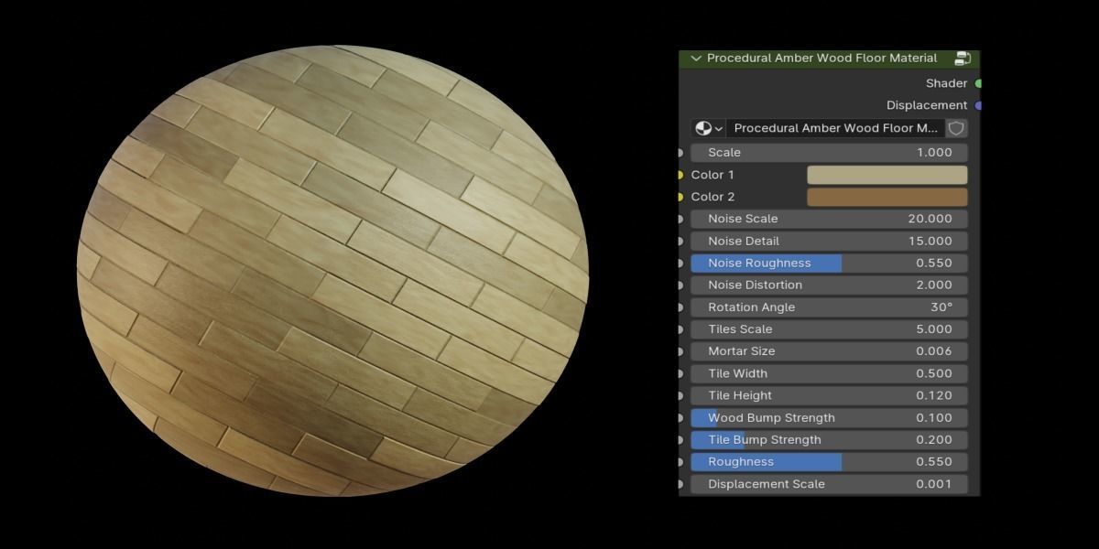Click the Scale input socket
Screen dimensions: 1099x549
click(x=680, y=153)
